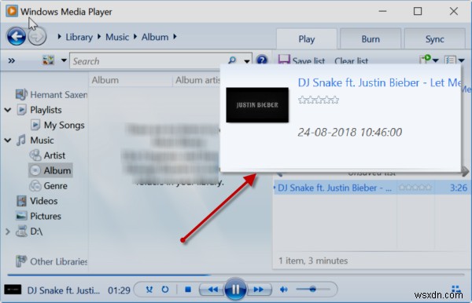Click the search magnifier icon
Viewport: 472px width, 303px height.
coord(232,60)
